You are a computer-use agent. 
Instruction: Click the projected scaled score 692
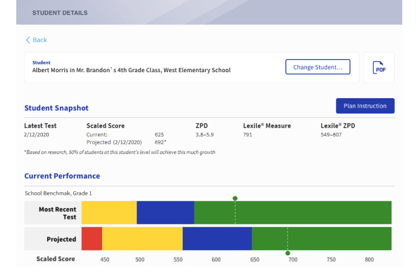point(160,142)
